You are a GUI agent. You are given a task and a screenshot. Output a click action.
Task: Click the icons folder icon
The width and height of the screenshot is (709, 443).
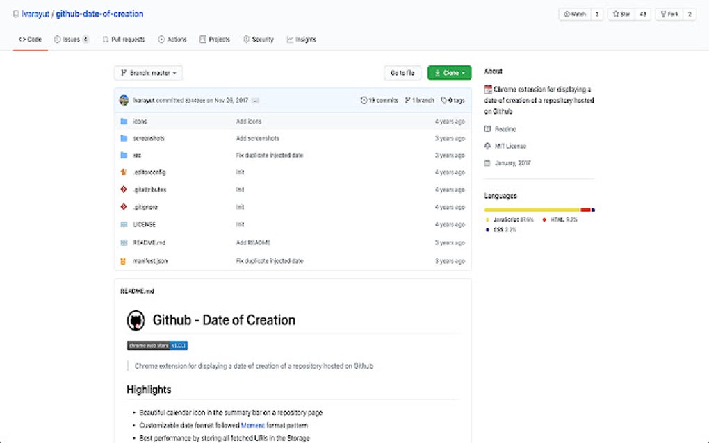[x=124, y=122]
